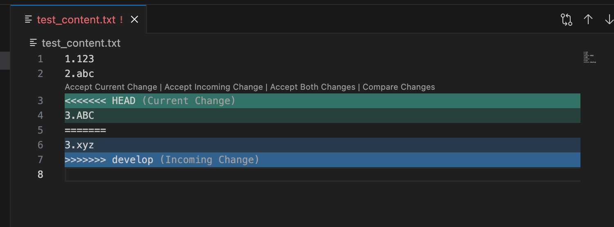
Task: Click file icon in test_content.txt tab
Action: (x=28, y=19)
